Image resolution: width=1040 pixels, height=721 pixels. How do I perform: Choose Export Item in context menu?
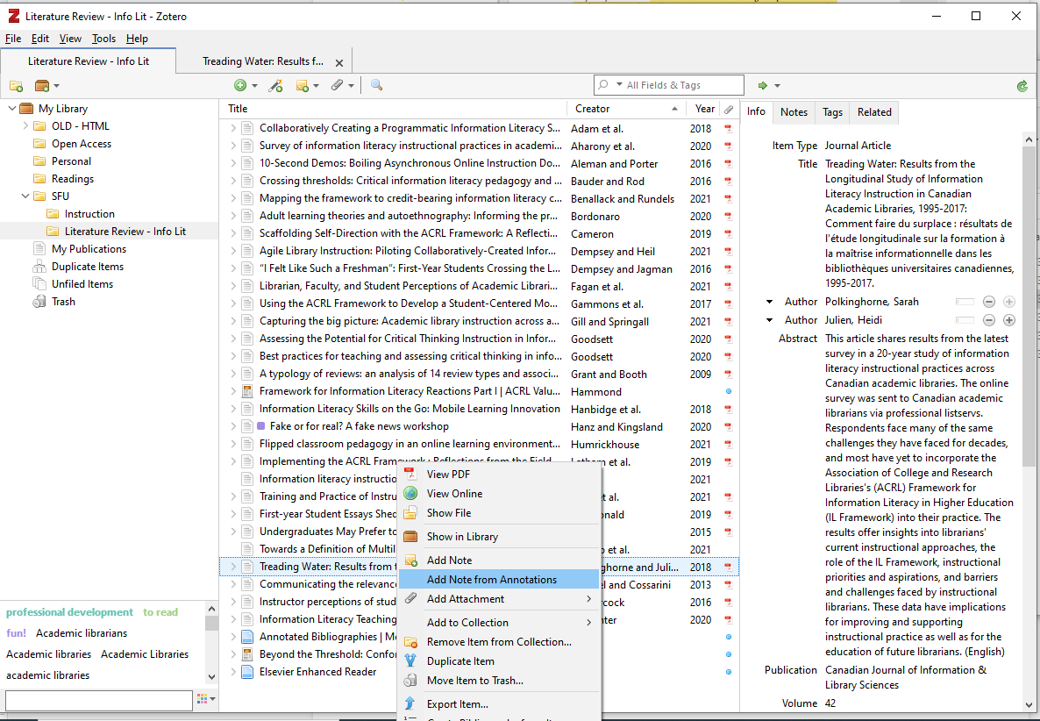coord(499,704)
